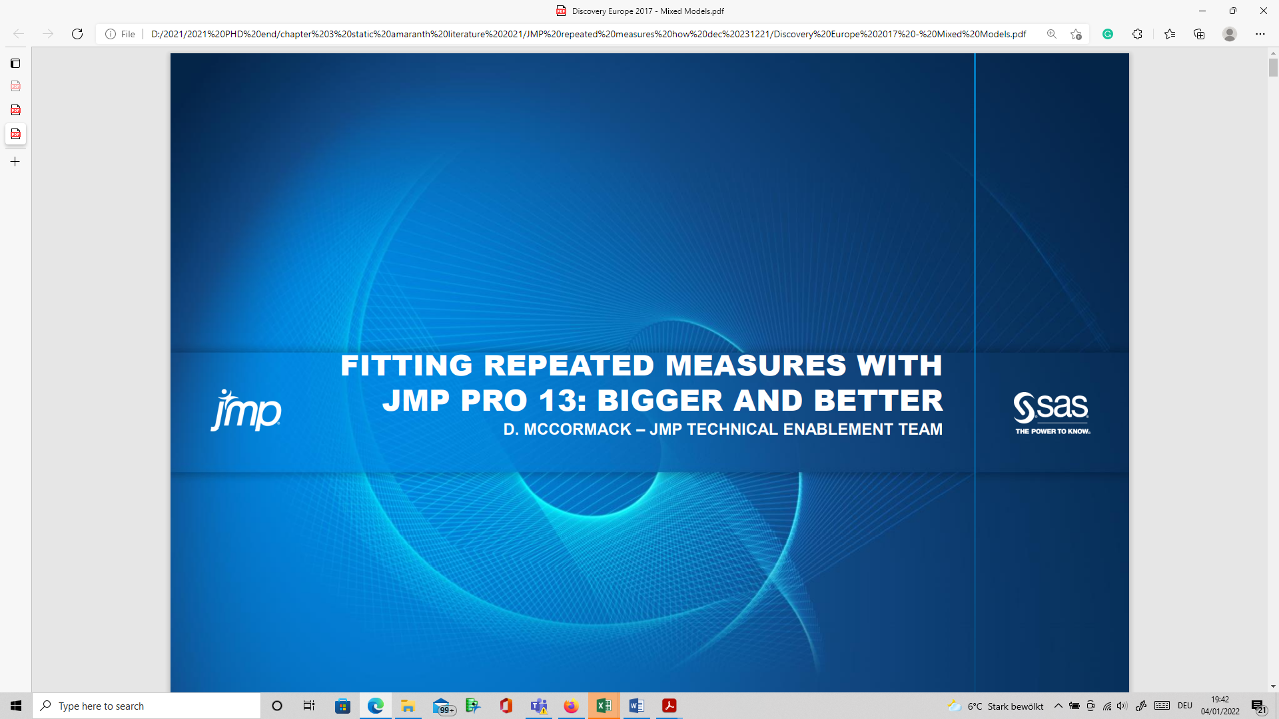This screenshot has height=719, width=1279.
Task: Switch to the second PDF tab
Action: click(15, 110)
